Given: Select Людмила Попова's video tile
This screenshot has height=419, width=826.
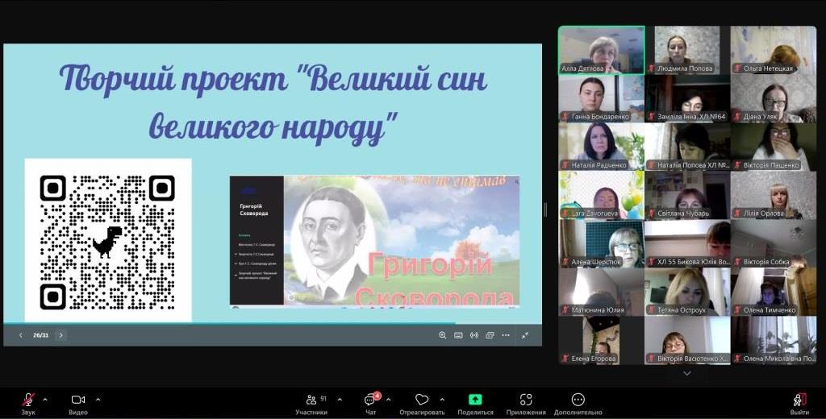Looking at the screenshot, I should tap(687, 50).
